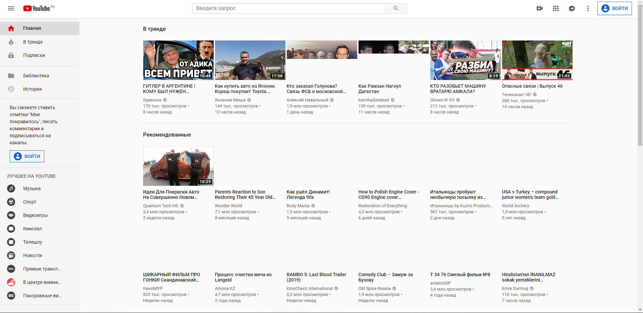Open the car painting ideas video thumbnail
643x313 pixels.
tap(178, 166)
